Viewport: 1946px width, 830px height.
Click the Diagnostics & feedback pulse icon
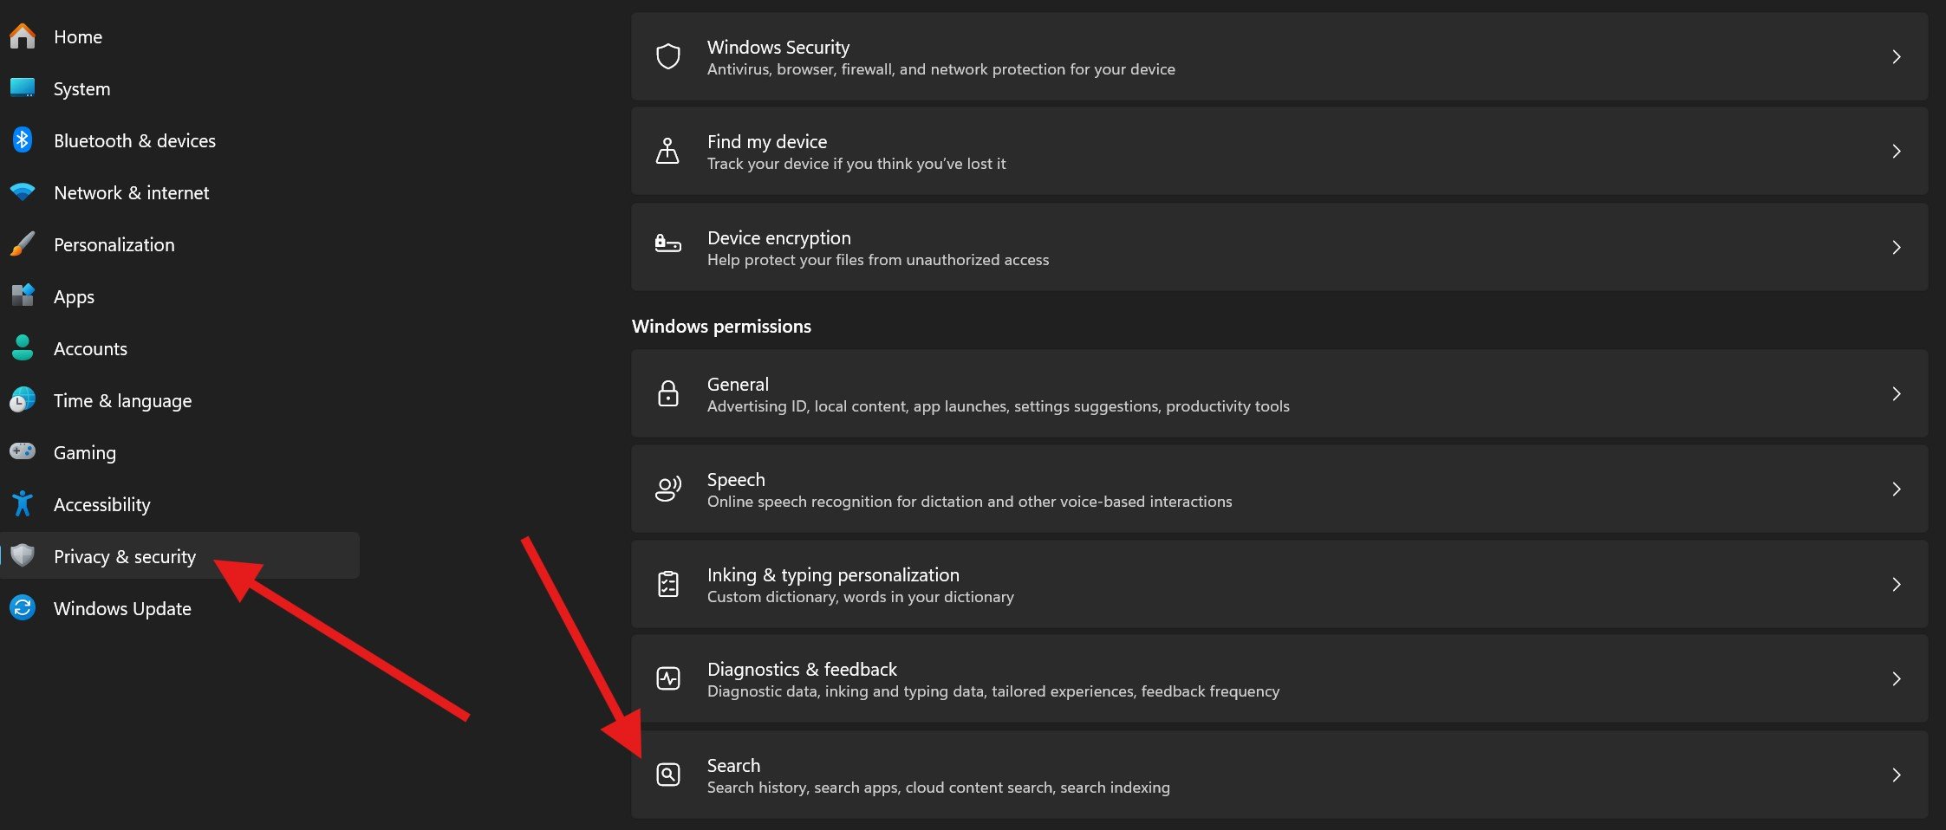click(x=668, y=678)
